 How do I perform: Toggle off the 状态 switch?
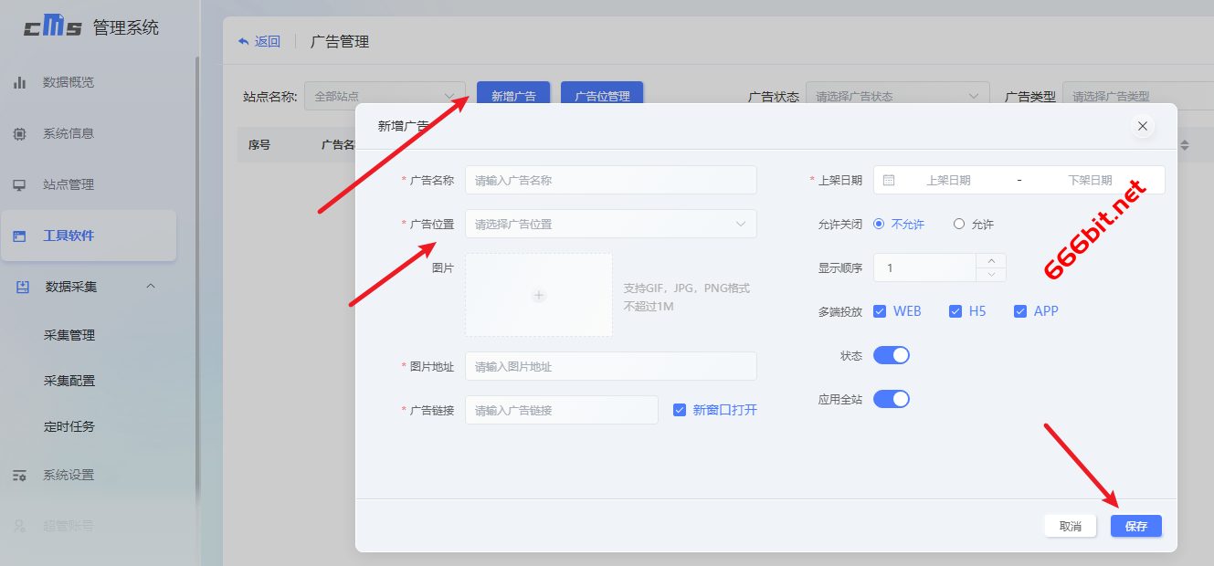(x=891, y=355)
